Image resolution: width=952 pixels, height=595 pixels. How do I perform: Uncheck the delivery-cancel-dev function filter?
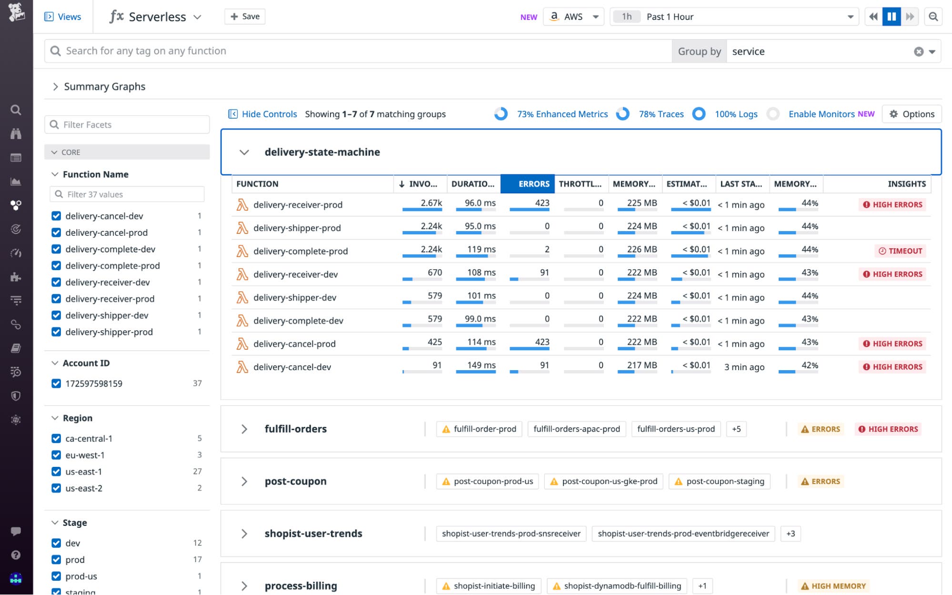coord(56,216)
